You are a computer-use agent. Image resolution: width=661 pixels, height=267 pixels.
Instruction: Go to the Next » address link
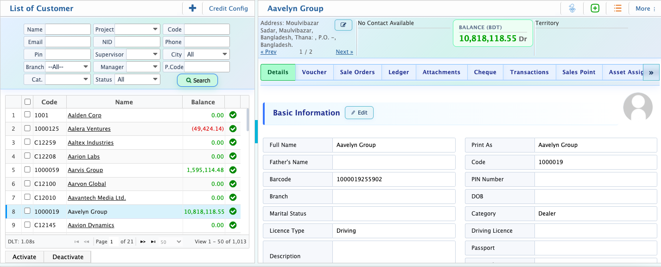[x=344, y=52]
